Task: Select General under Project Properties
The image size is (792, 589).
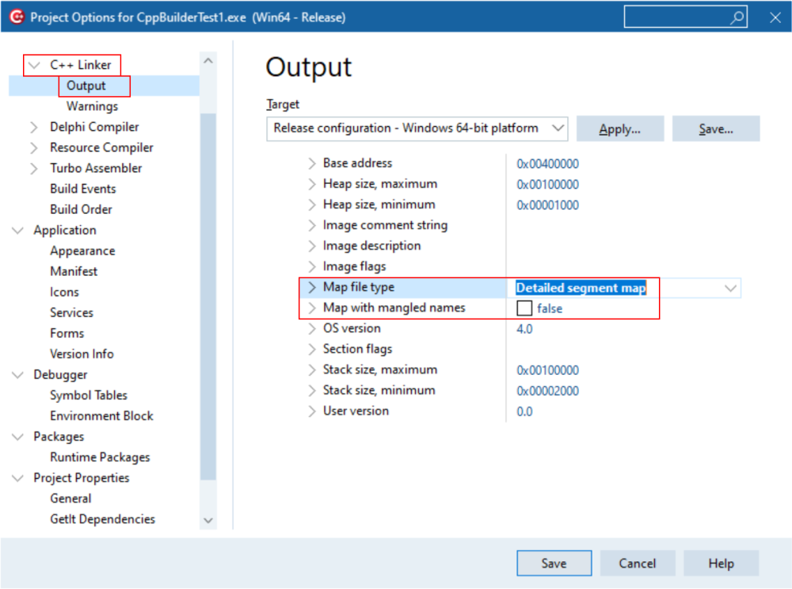Action: (x=70, y=499)
